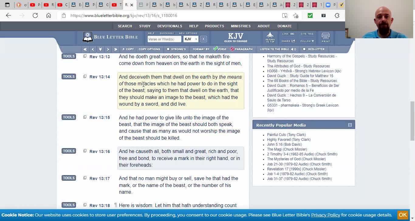The width and height of the screenshot is (415, 221).
Task: Open the Privacy Policy link
Action: (325, 215)
